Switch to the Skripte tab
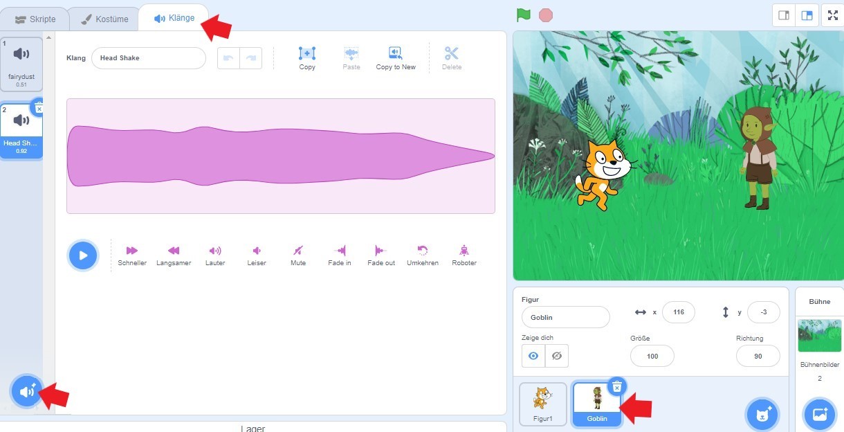This screenshot has width=844, height=432. [x=35, y=19]
